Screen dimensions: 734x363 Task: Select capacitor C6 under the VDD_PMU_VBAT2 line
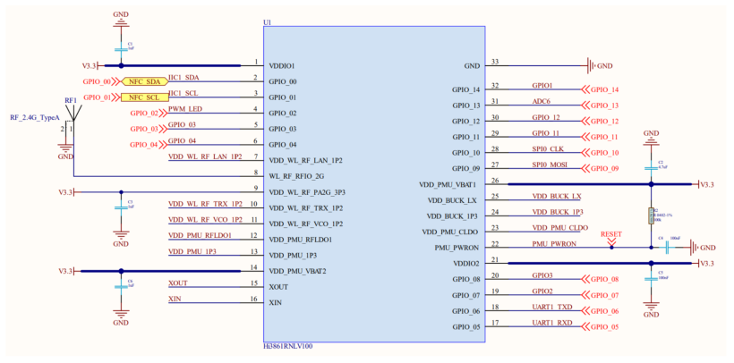[x=120, y=285]
